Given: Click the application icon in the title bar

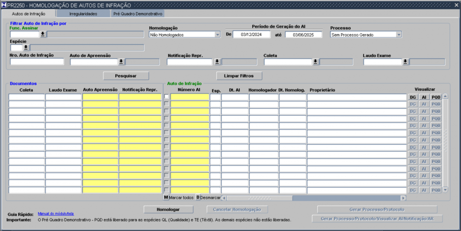Looking at the screenshot, I should pos(4,5).
